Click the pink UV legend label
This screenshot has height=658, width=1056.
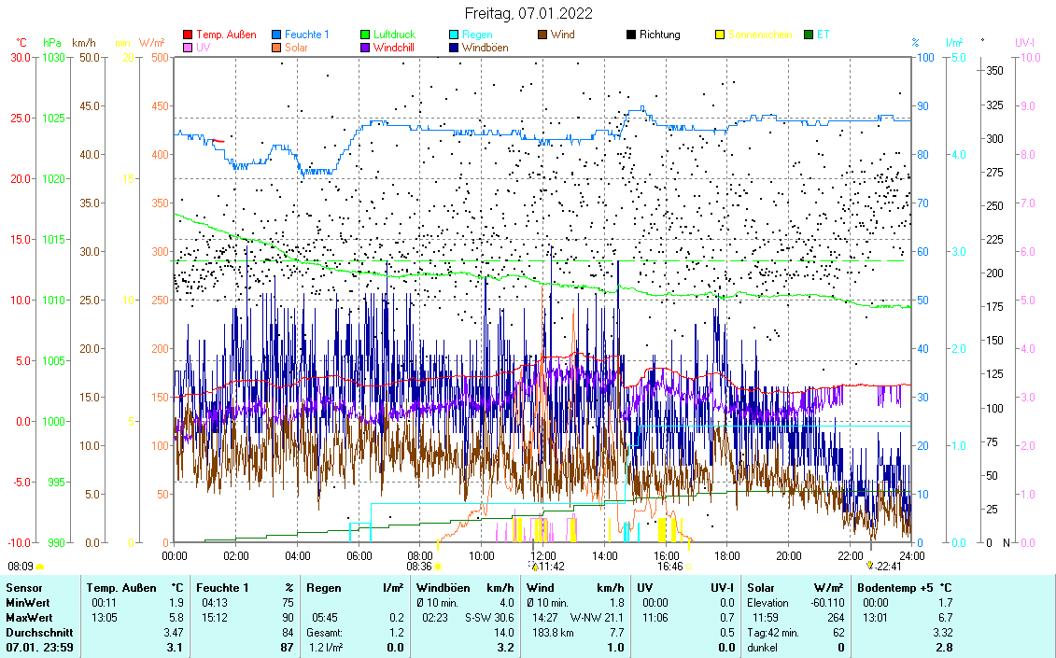(203, 47)
